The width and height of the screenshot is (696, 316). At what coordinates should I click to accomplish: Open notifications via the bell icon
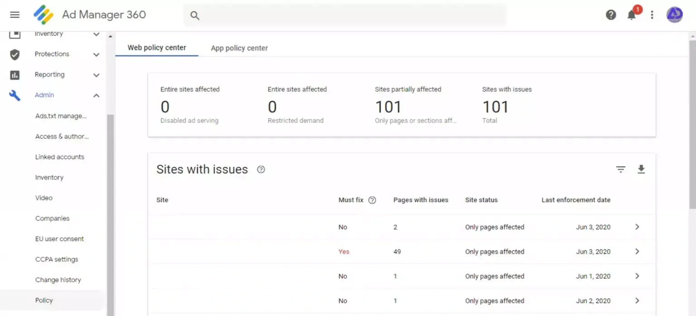(631, 15)
